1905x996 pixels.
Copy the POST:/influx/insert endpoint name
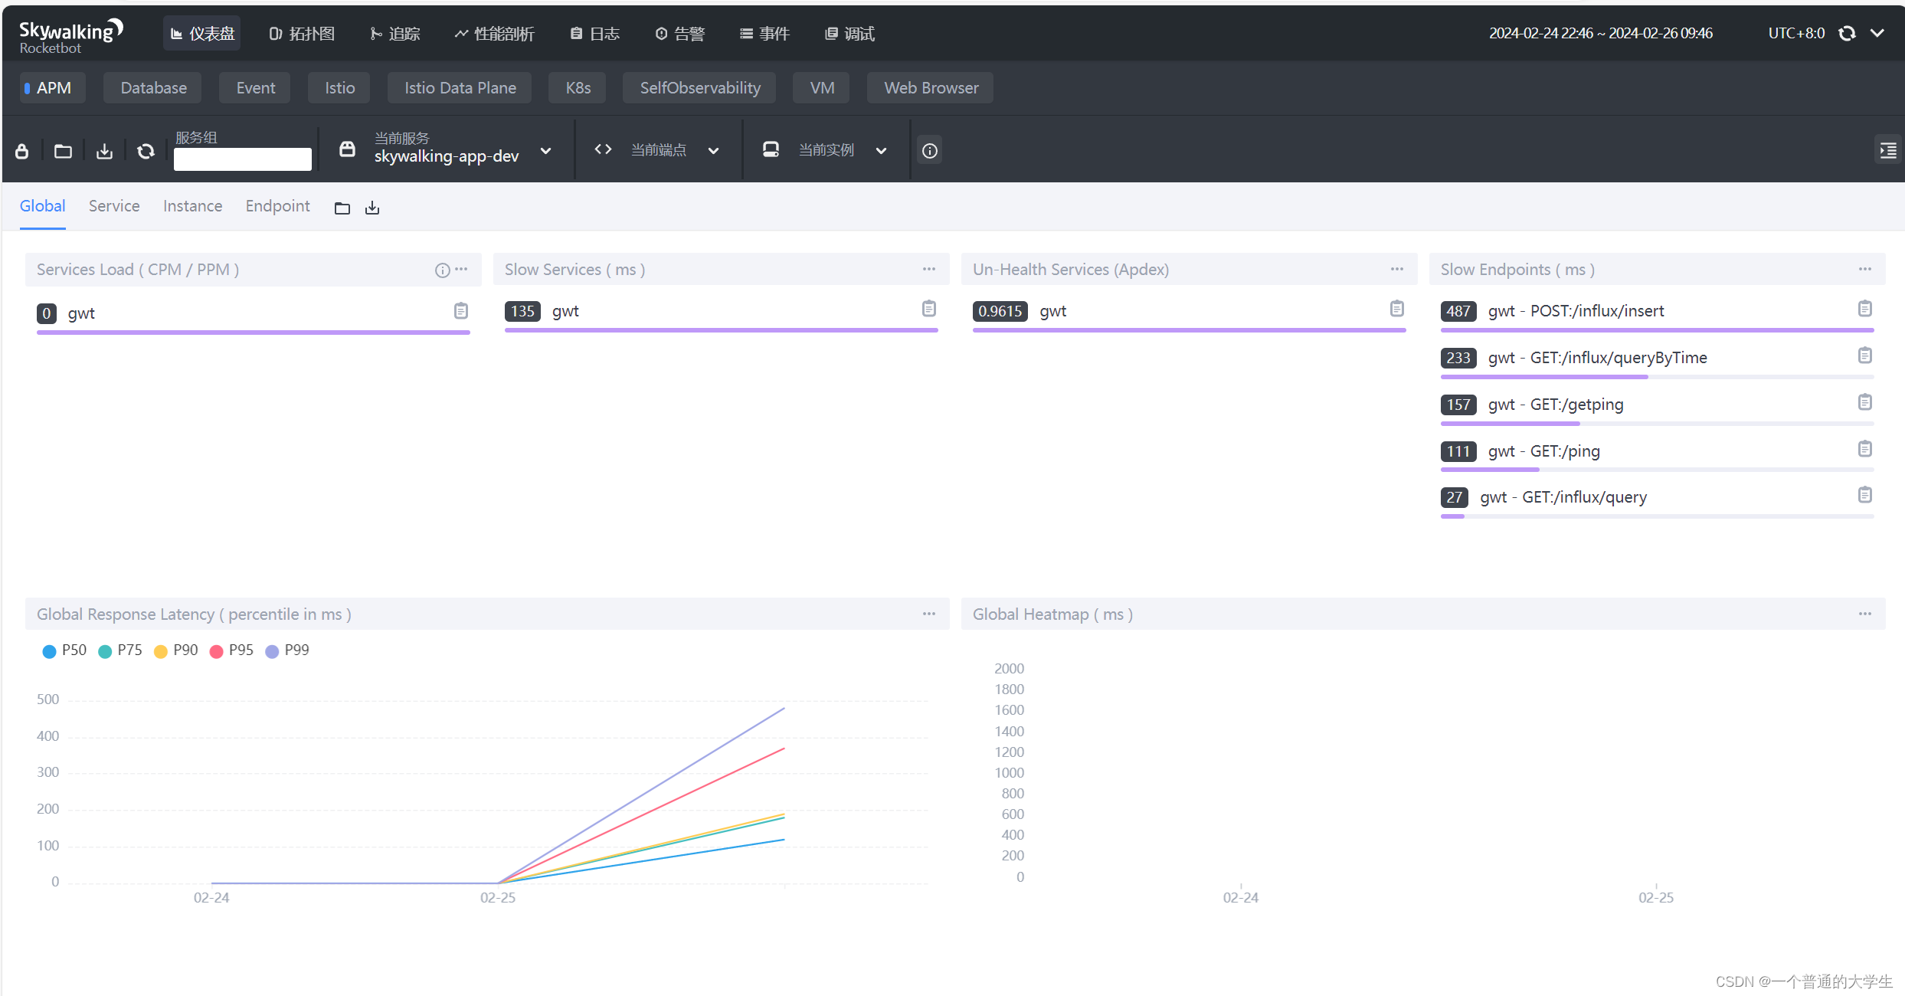coord(1864,309)
